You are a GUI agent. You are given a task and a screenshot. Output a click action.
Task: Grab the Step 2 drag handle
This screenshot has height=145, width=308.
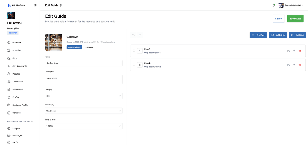[134, 65]
